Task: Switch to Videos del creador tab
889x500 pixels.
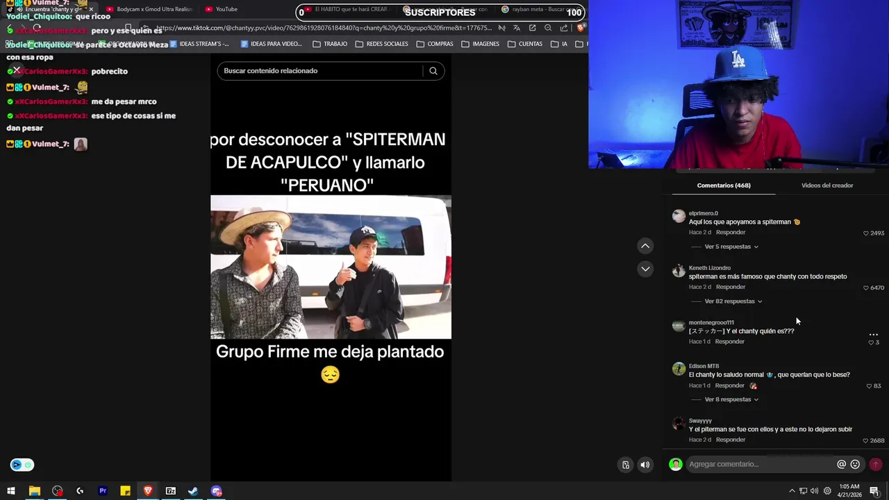Action: [x=827, y=185]
